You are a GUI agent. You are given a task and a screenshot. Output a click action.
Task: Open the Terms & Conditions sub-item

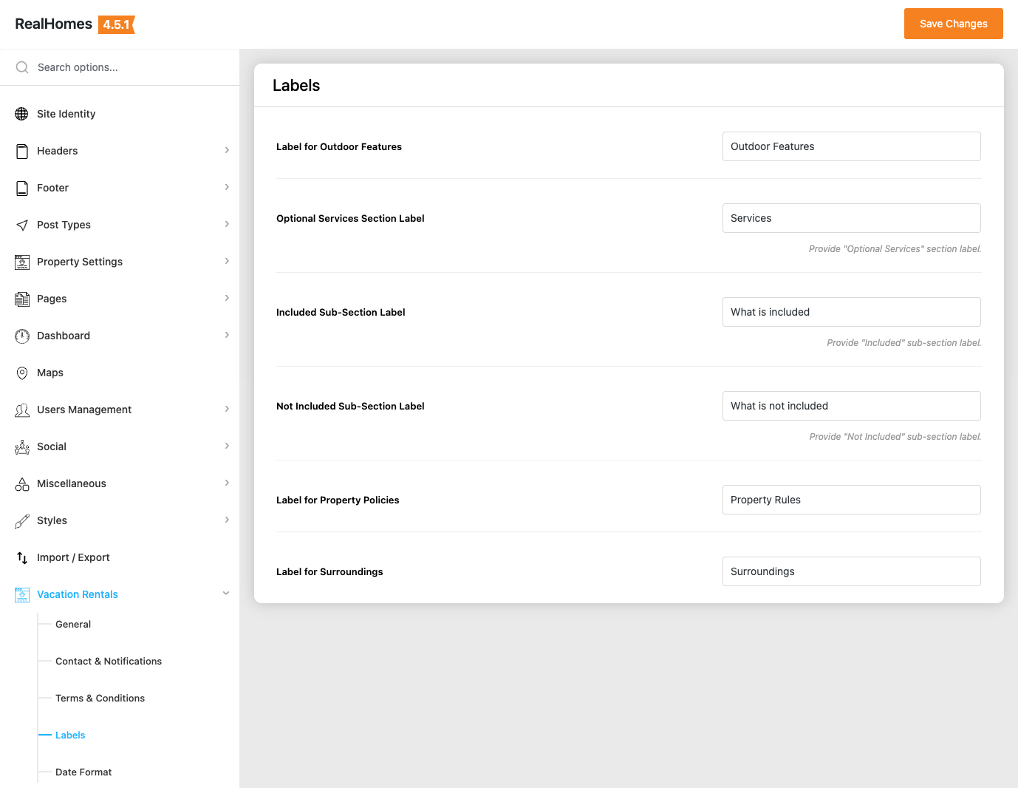tap(100, 698)
